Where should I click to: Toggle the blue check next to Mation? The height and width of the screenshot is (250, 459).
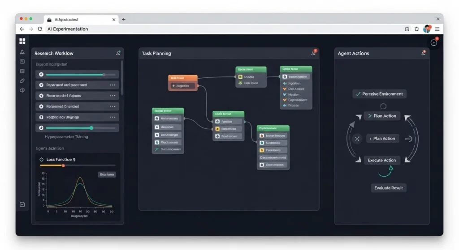coord(285,95)
